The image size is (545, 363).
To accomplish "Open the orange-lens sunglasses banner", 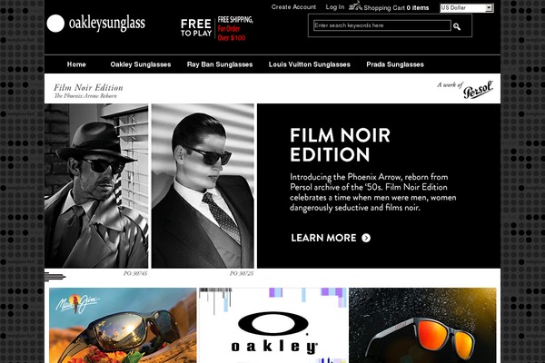I will [422, 325].
